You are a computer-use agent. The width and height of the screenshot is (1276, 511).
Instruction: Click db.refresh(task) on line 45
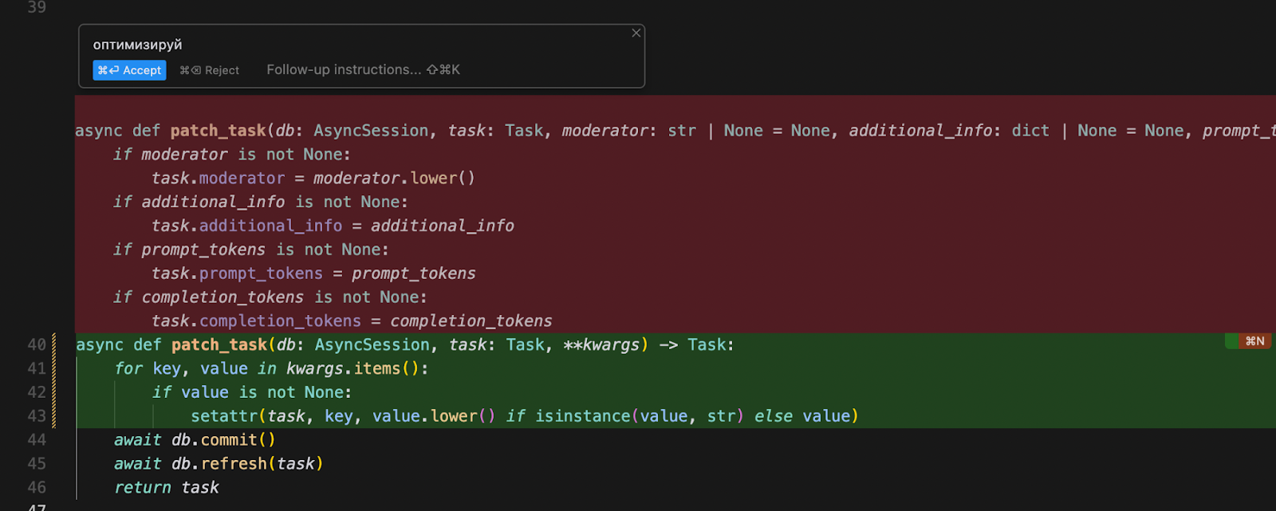247,464
